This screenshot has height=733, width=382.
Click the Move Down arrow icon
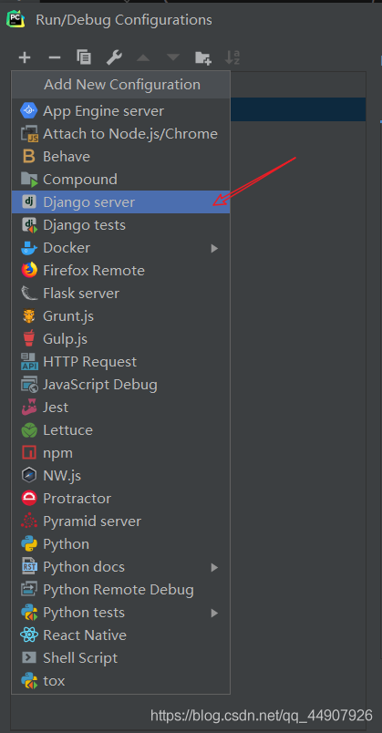[x=173, y=58]
